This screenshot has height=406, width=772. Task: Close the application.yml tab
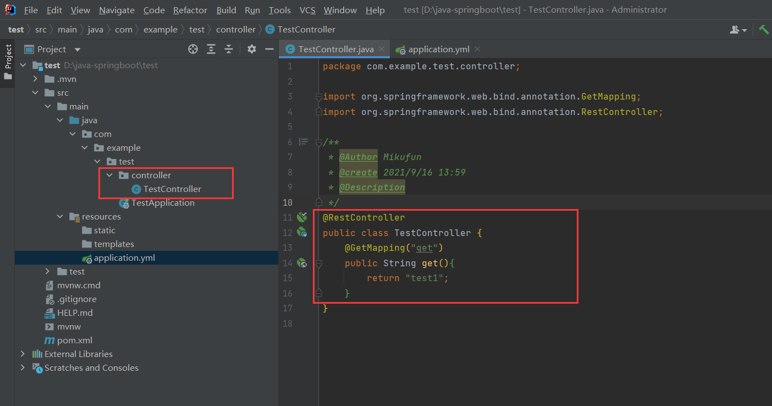(477, 49)
